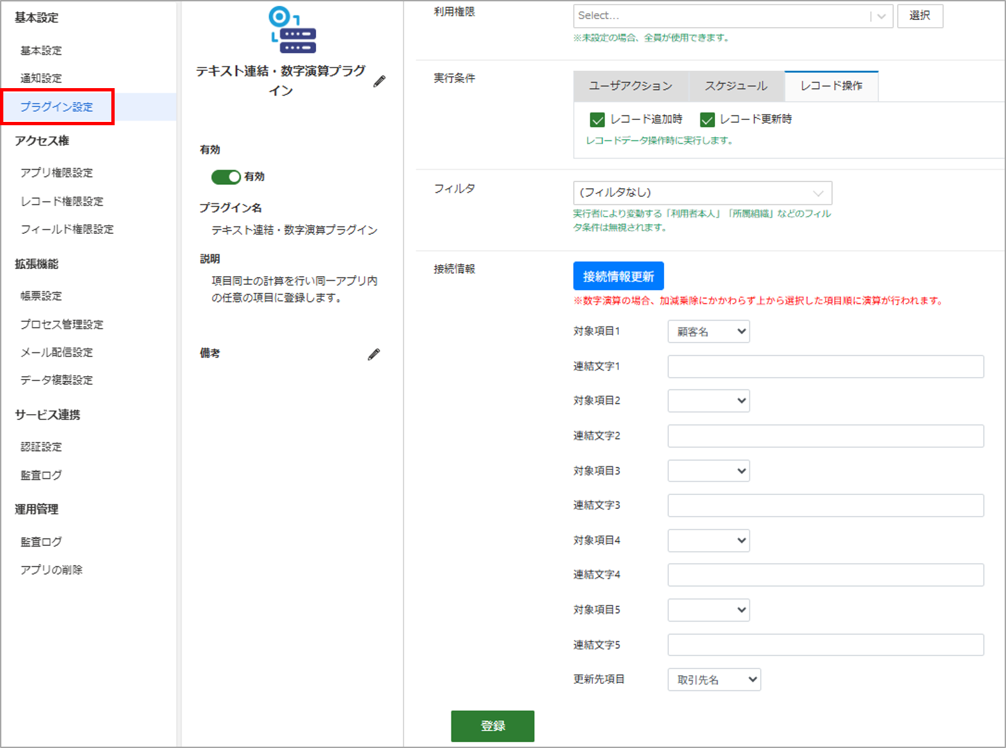Switch to the スケジュール tab
The height and width of the screenshot is (748, 1006).
(x=736, y=86)
